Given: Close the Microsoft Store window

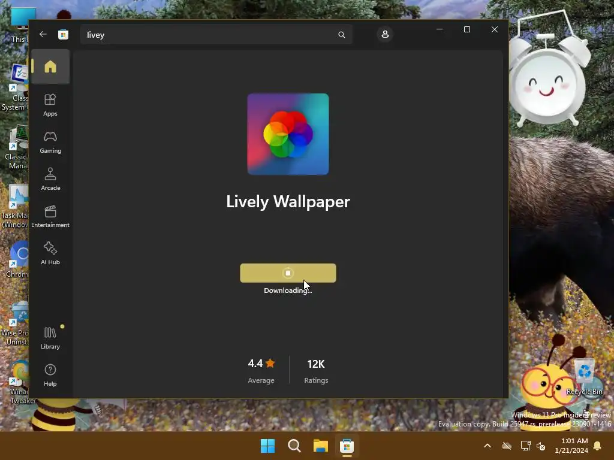Looking at the screenshot, I should pos(495,29).
